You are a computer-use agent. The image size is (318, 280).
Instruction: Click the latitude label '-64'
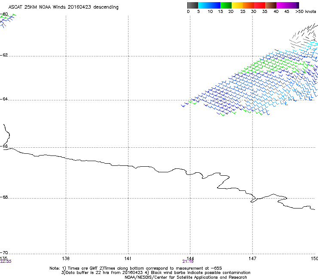4,99
